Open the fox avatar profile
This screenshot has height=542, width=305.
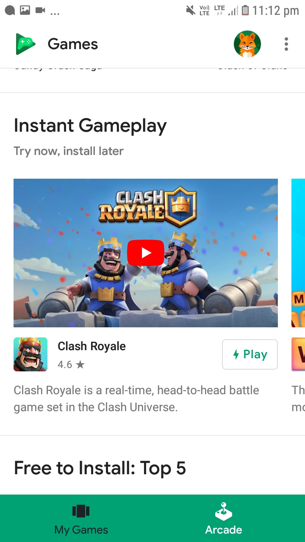click(x=247, y=44)
